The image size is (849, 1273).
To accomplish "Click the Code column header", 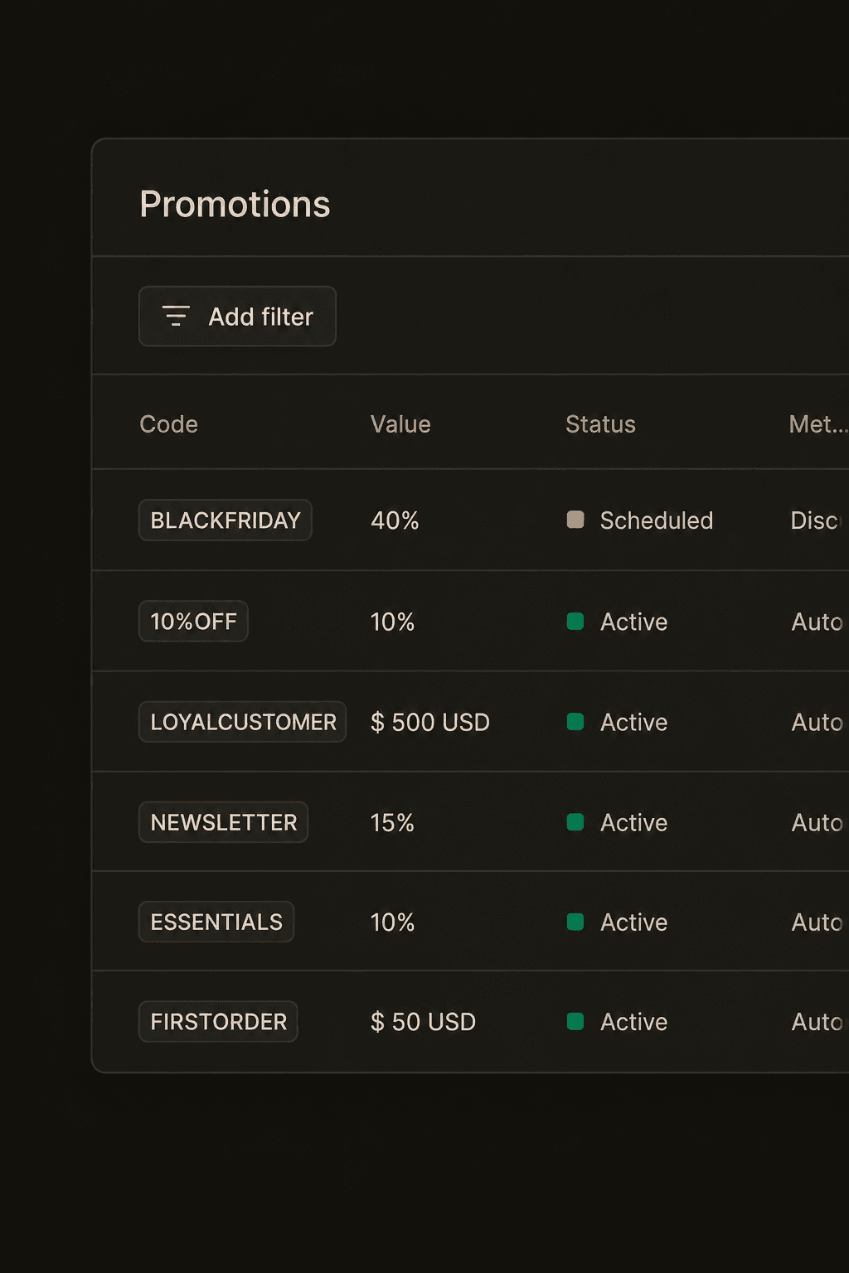I will [169, 424].
